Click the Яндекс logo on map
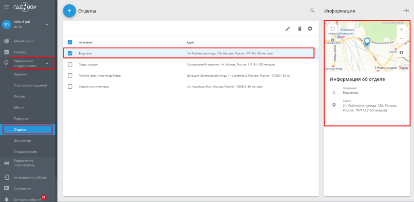 [404, 68]
